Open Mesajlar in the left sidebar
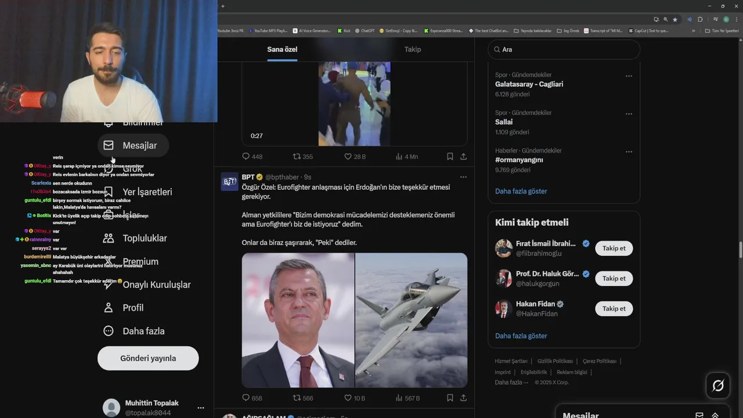Screen dimensions: 743x418 tap(133, 145)
